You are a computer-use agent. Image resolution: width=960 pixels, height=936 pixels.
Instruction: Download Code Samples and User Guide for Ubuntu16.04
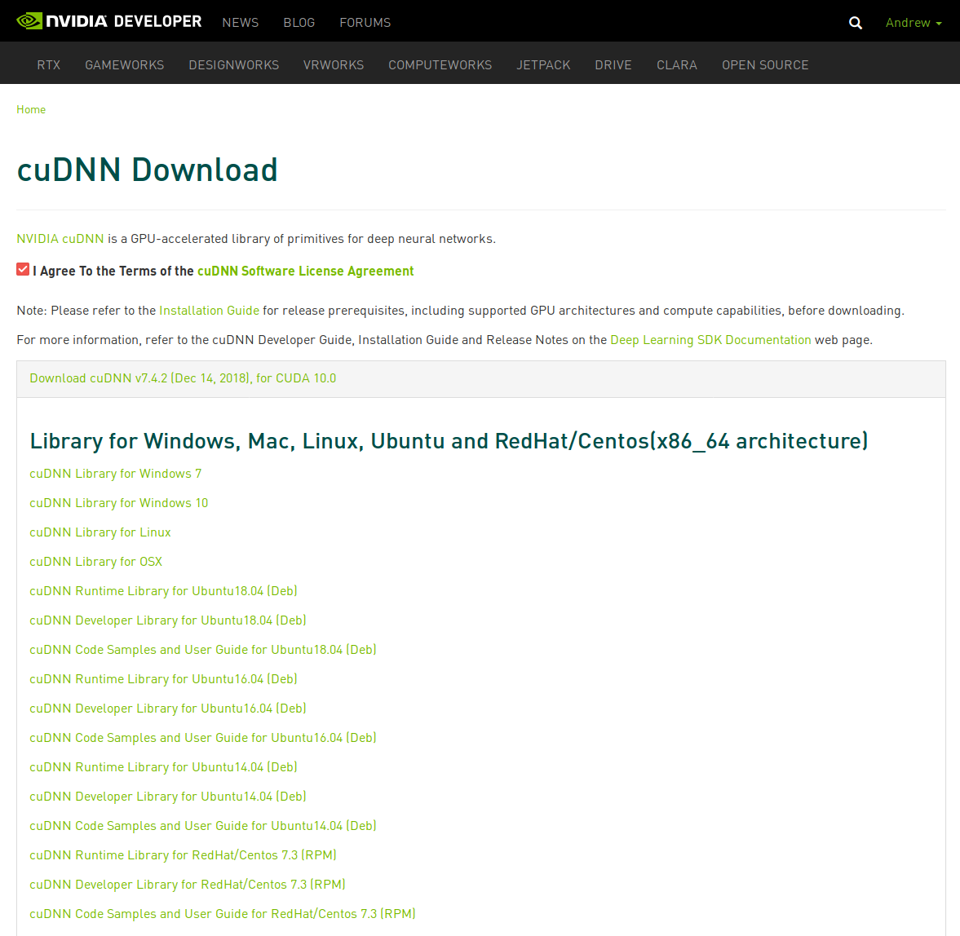(x=202, y=738)
